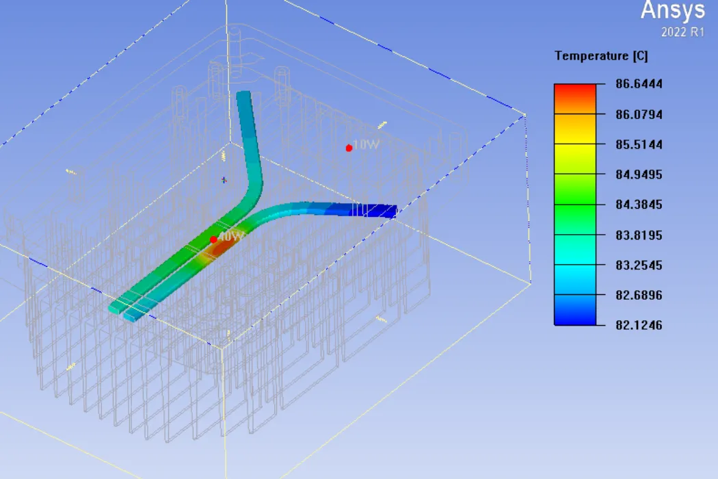Click the crosshair marker near model center
Image resolution: width=718 pixels, height=479 pixels.
click(x=224, y=181)
